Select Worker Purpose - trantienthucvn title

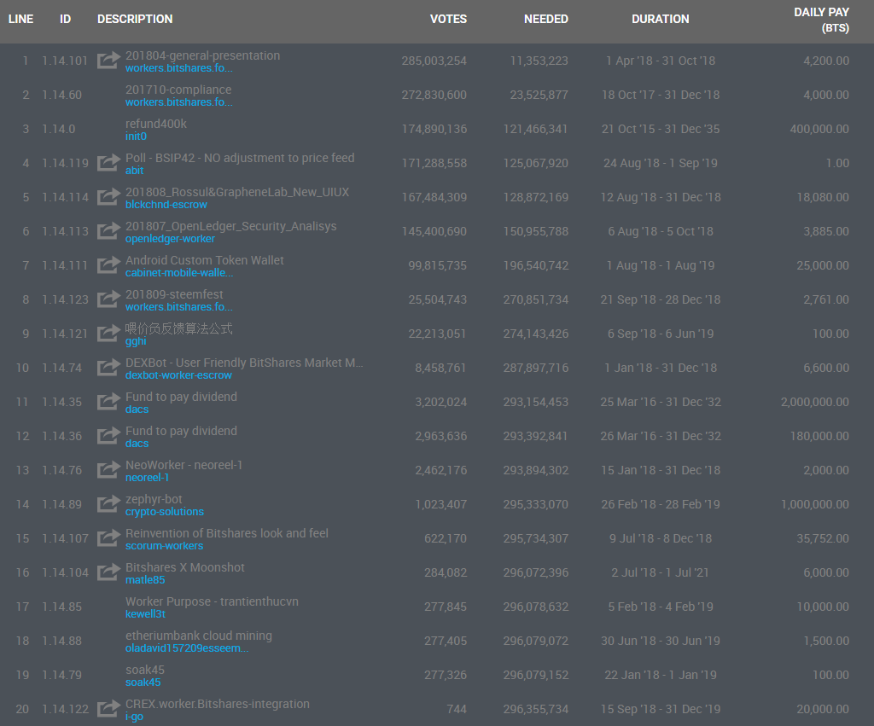pos(212,601)
